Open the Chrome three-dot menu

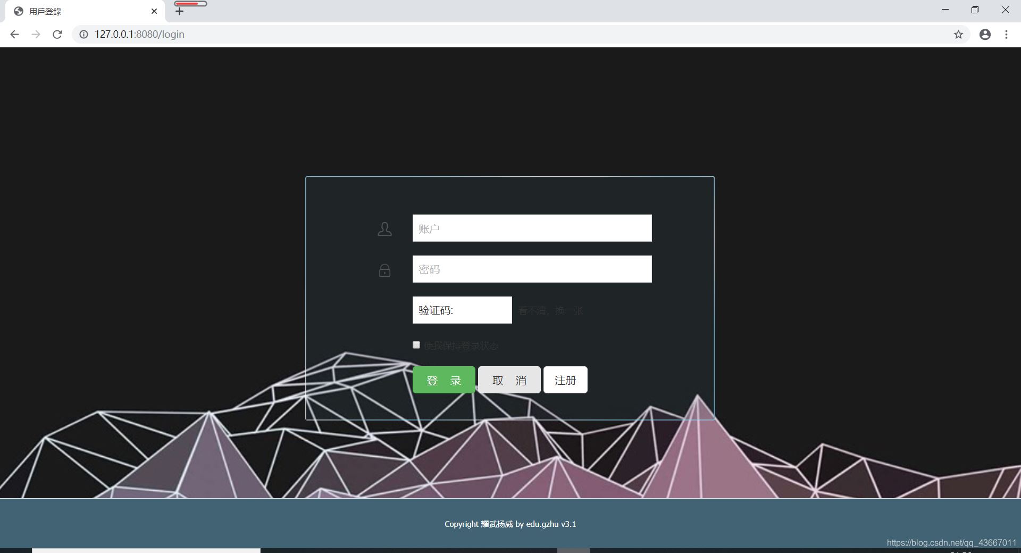coord(1006,35)
